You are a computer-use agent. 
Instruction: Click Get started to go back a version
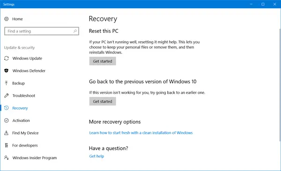click(103, 101)
